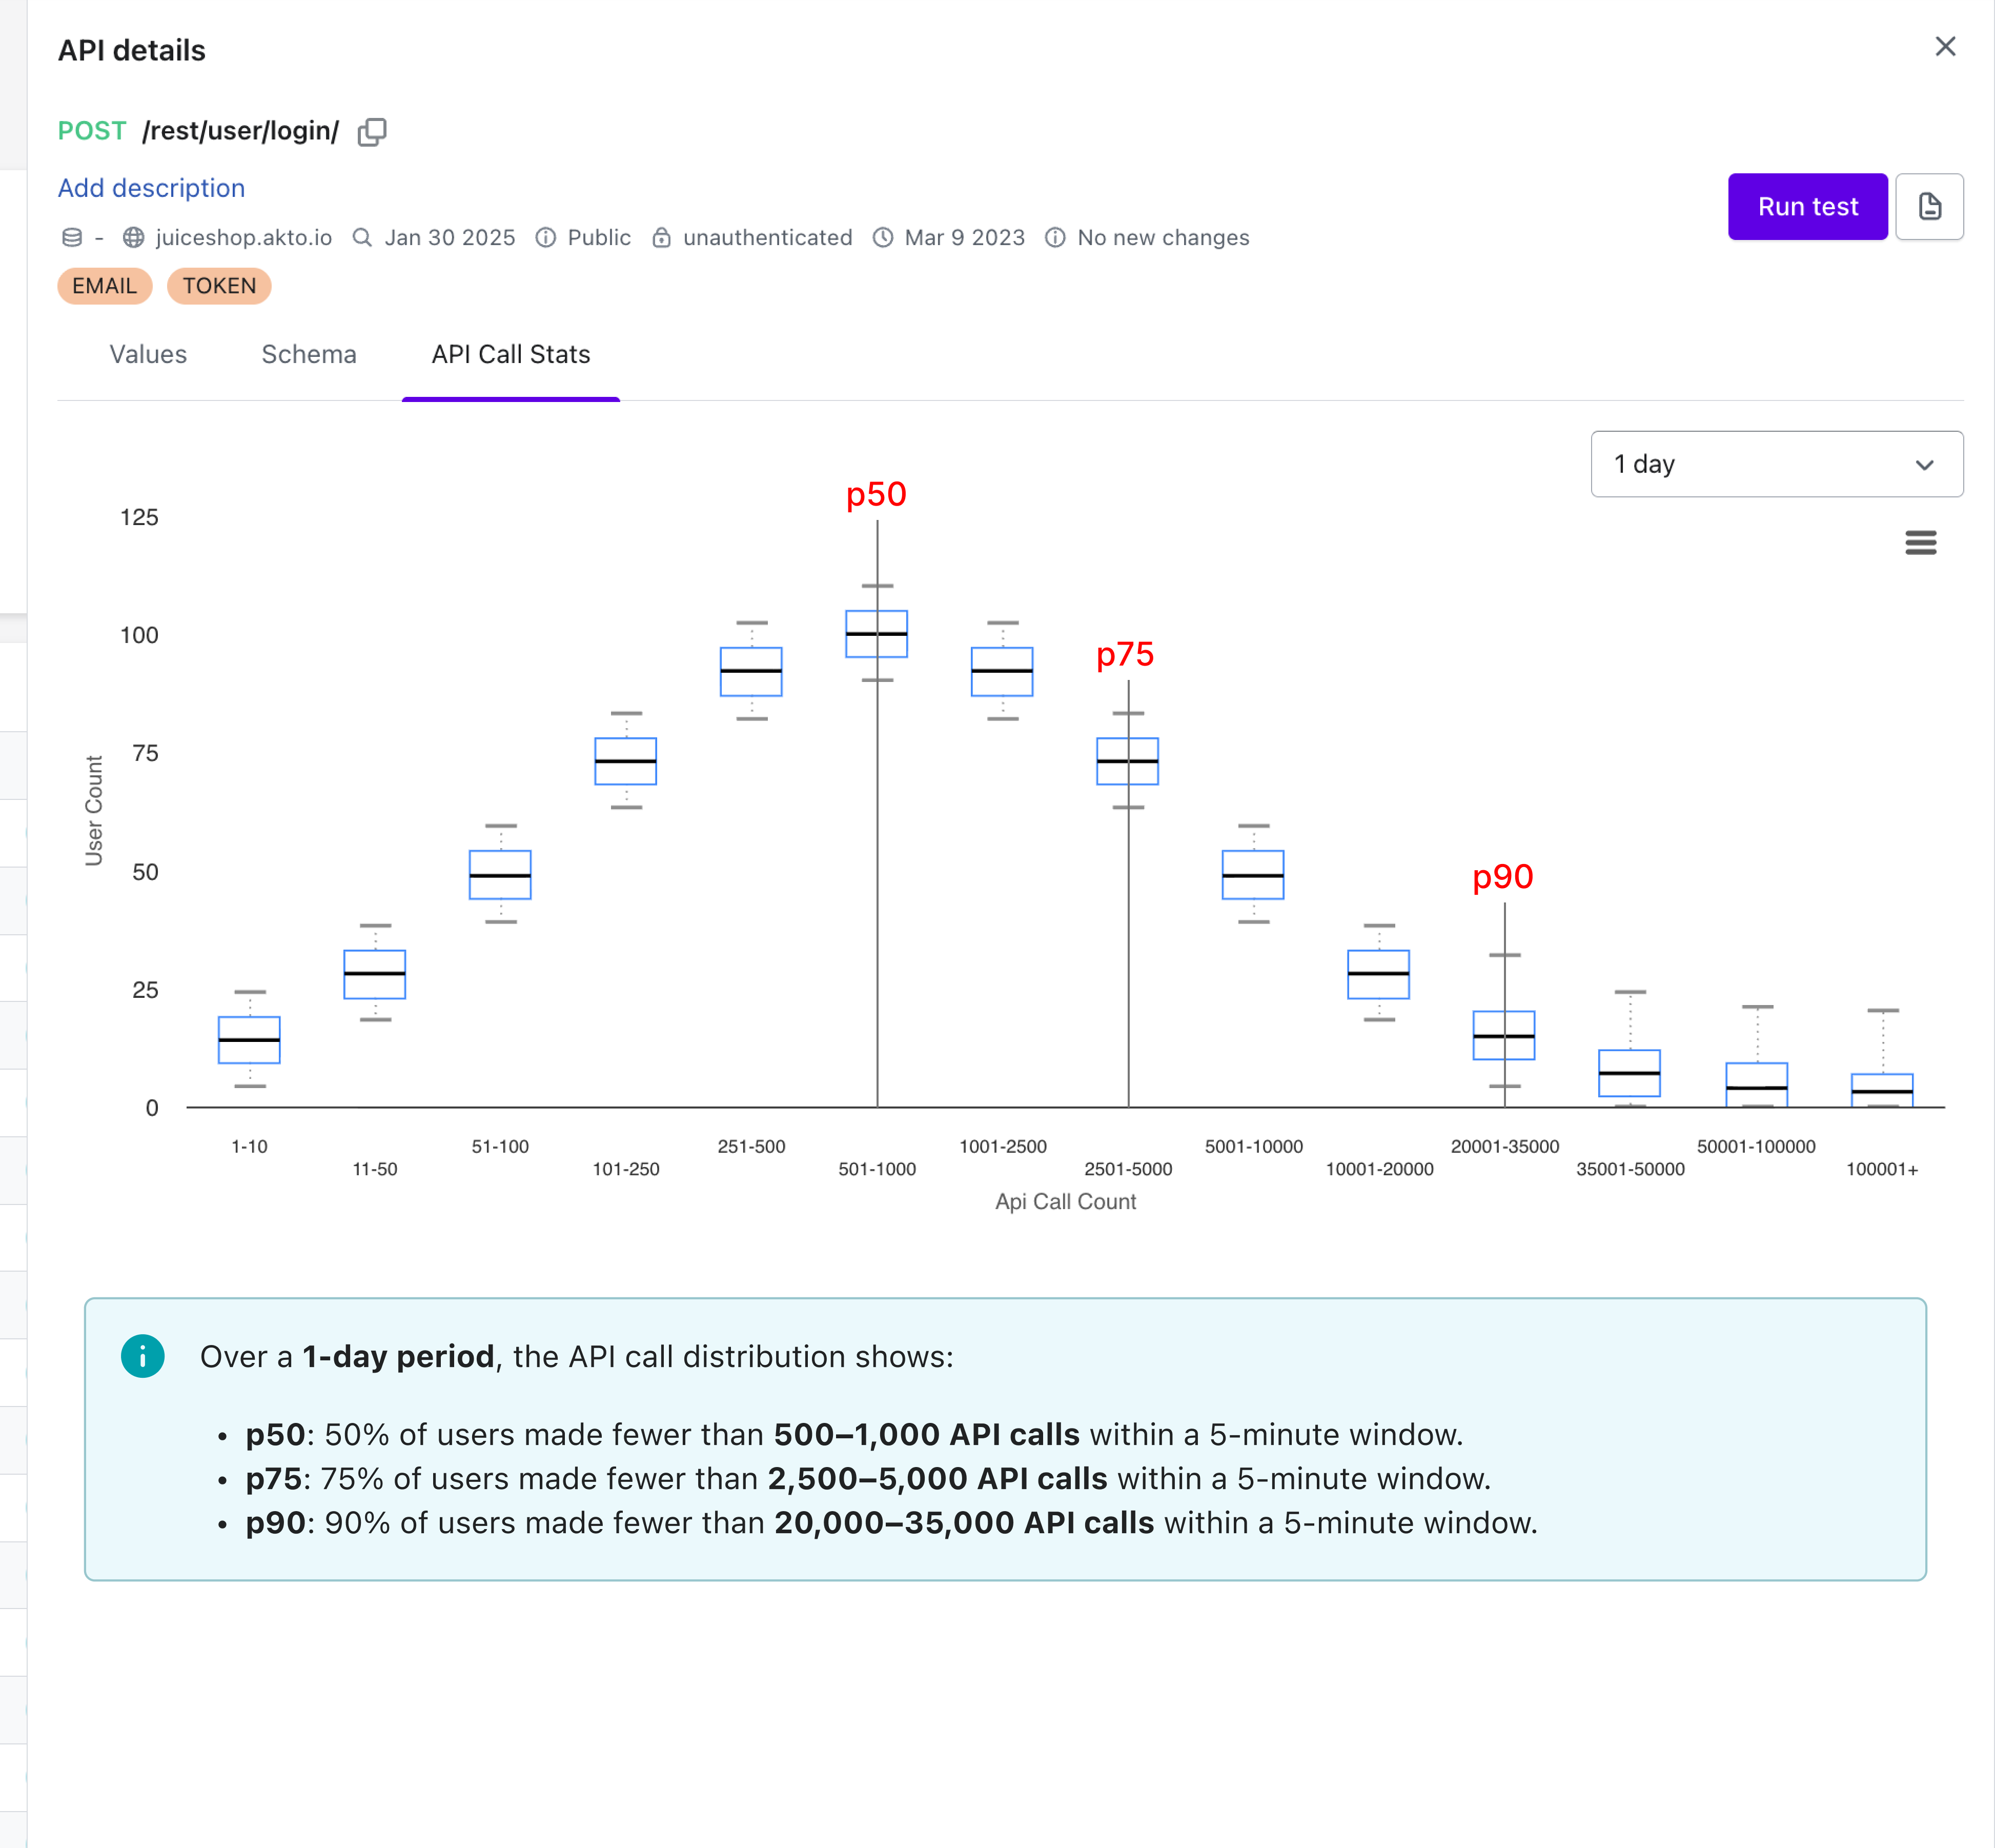Click the globe icon next to juiceshop.akto.io

pyautogui.click(x=134, y=238)
